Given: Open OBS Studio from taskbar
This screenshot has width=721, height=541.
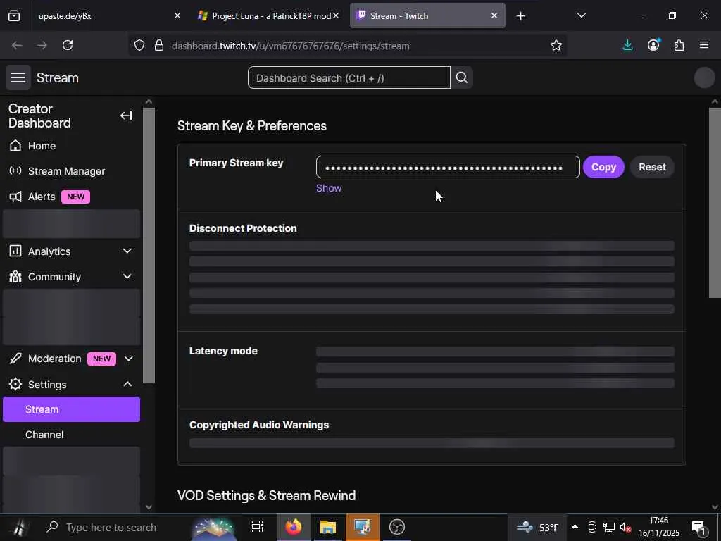Looking at the screenshot, I should [x=397, y=527].
